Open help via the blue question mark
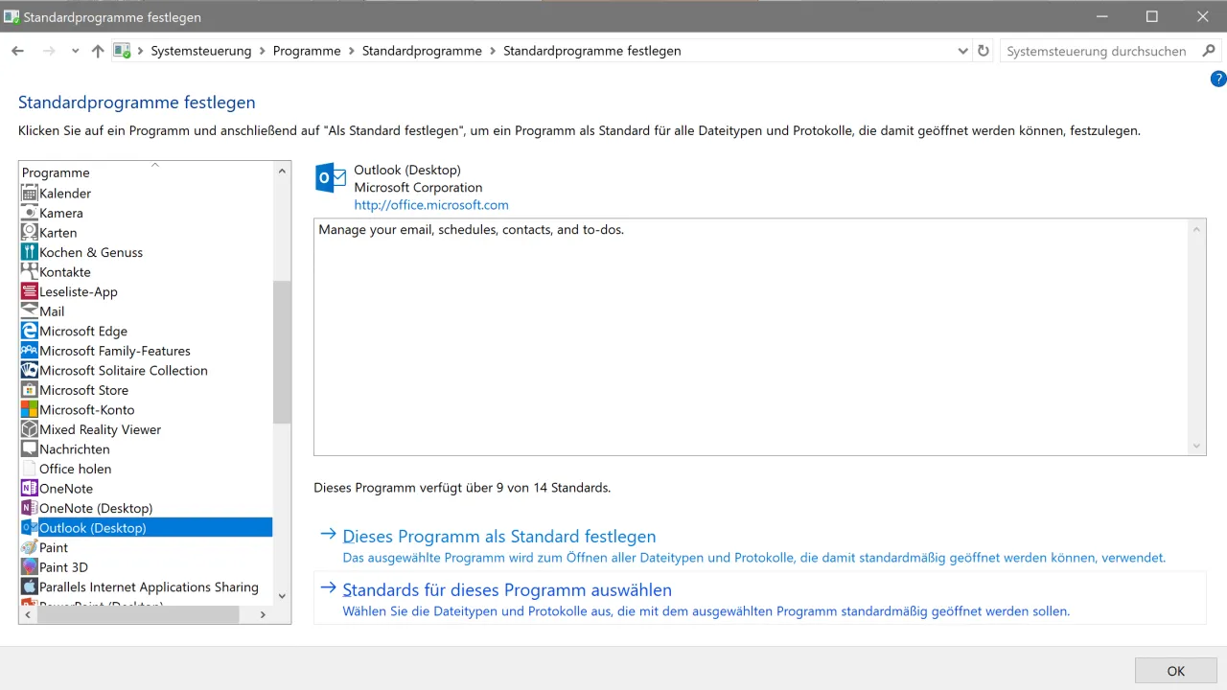Image resolution: width=1227 pixels, height=690 pixels. pyautogui.click(x=1218, y=80)
